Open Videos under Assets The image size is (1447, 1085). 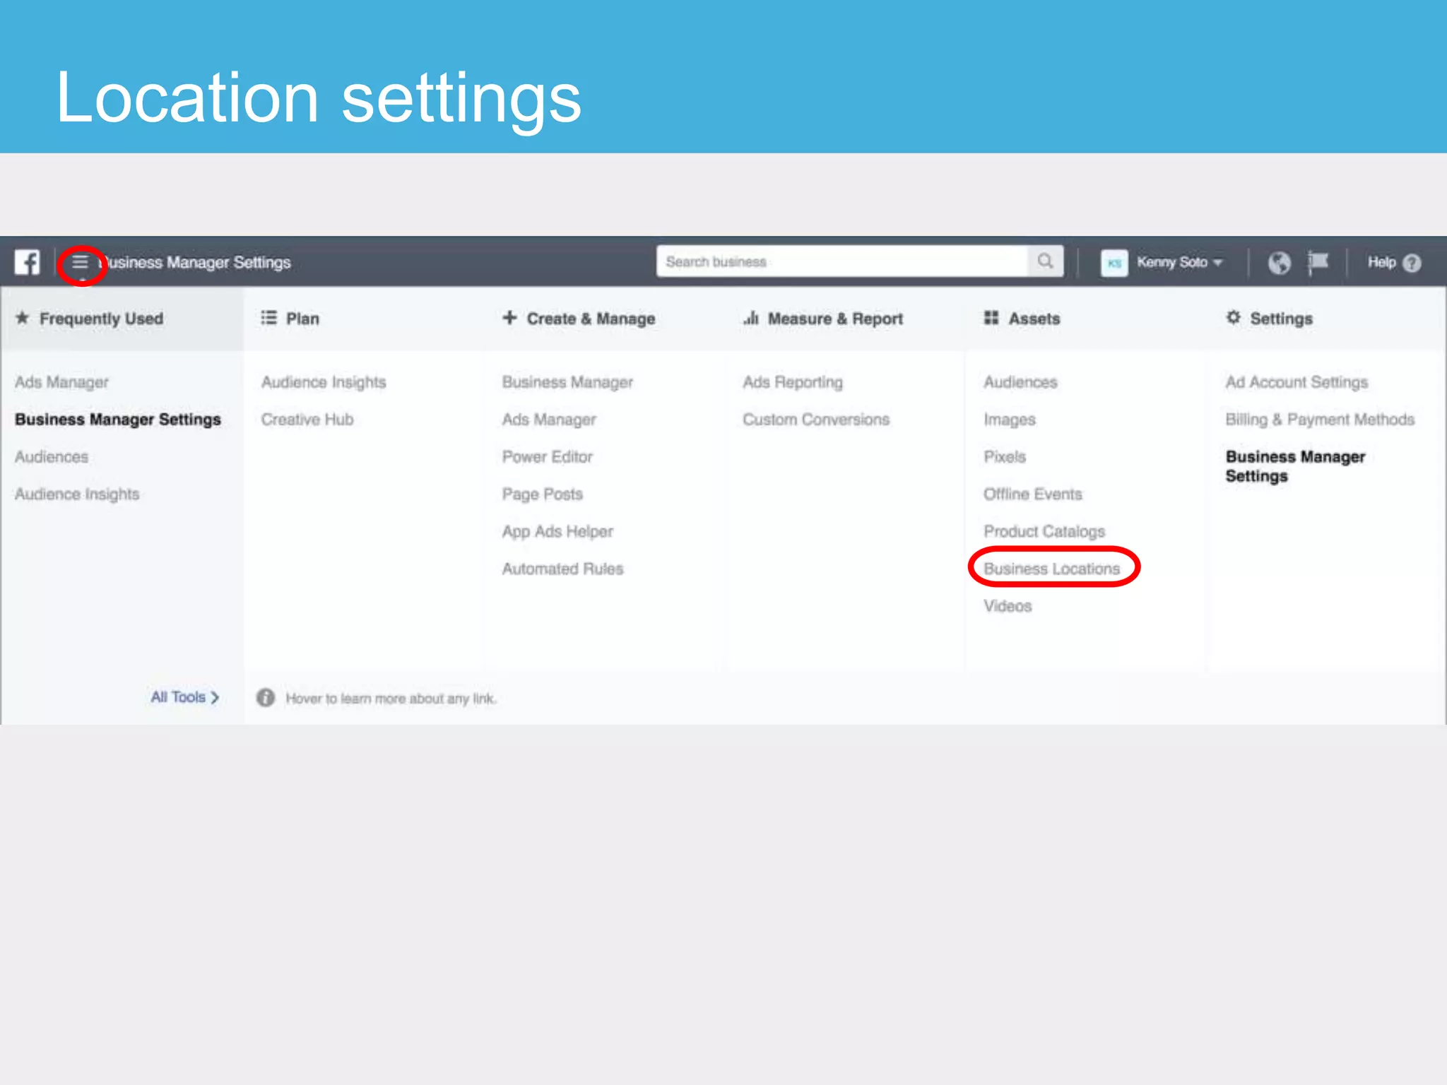1008,606
